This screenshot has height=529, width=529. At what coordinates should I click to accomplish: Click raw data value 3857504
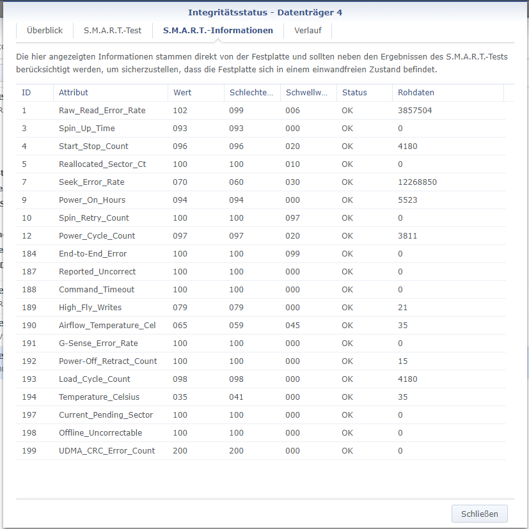click(415, 110)
